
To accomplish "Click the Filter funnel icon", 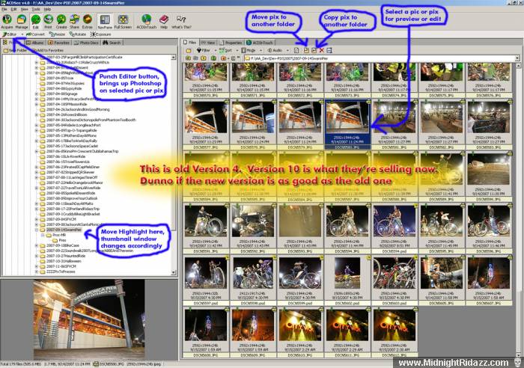I will click(x=199, y=50).
